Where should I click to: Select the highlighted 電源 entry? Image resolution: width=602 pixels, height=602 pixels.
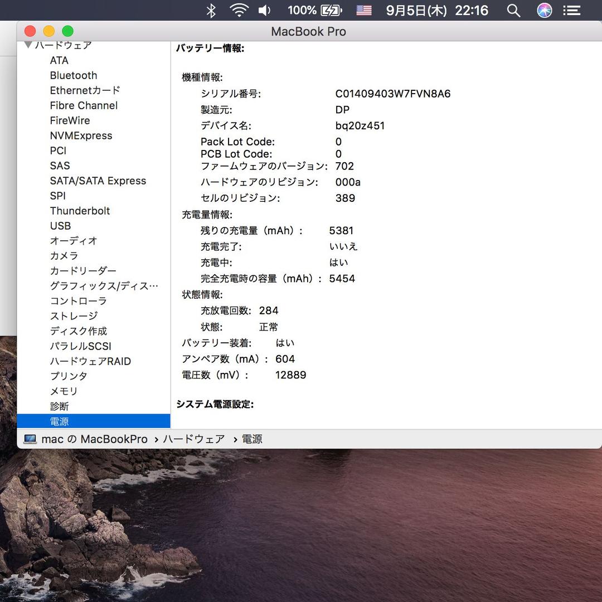(59, 421)
